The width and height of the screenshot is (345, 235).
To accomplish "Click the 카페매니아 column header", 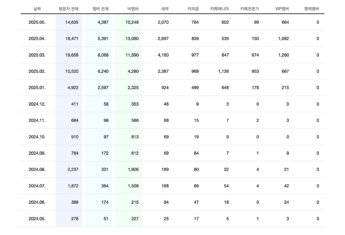I will tap(220, 8).
